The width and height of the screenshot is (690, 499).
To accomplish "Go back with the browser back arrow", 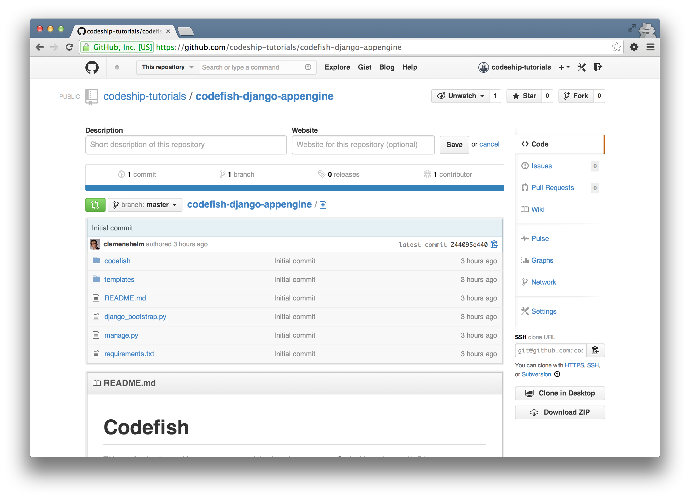I will click(40, 47).
